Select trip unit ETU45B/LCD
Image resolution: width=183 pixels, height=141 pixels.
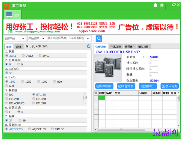[7, 103]
